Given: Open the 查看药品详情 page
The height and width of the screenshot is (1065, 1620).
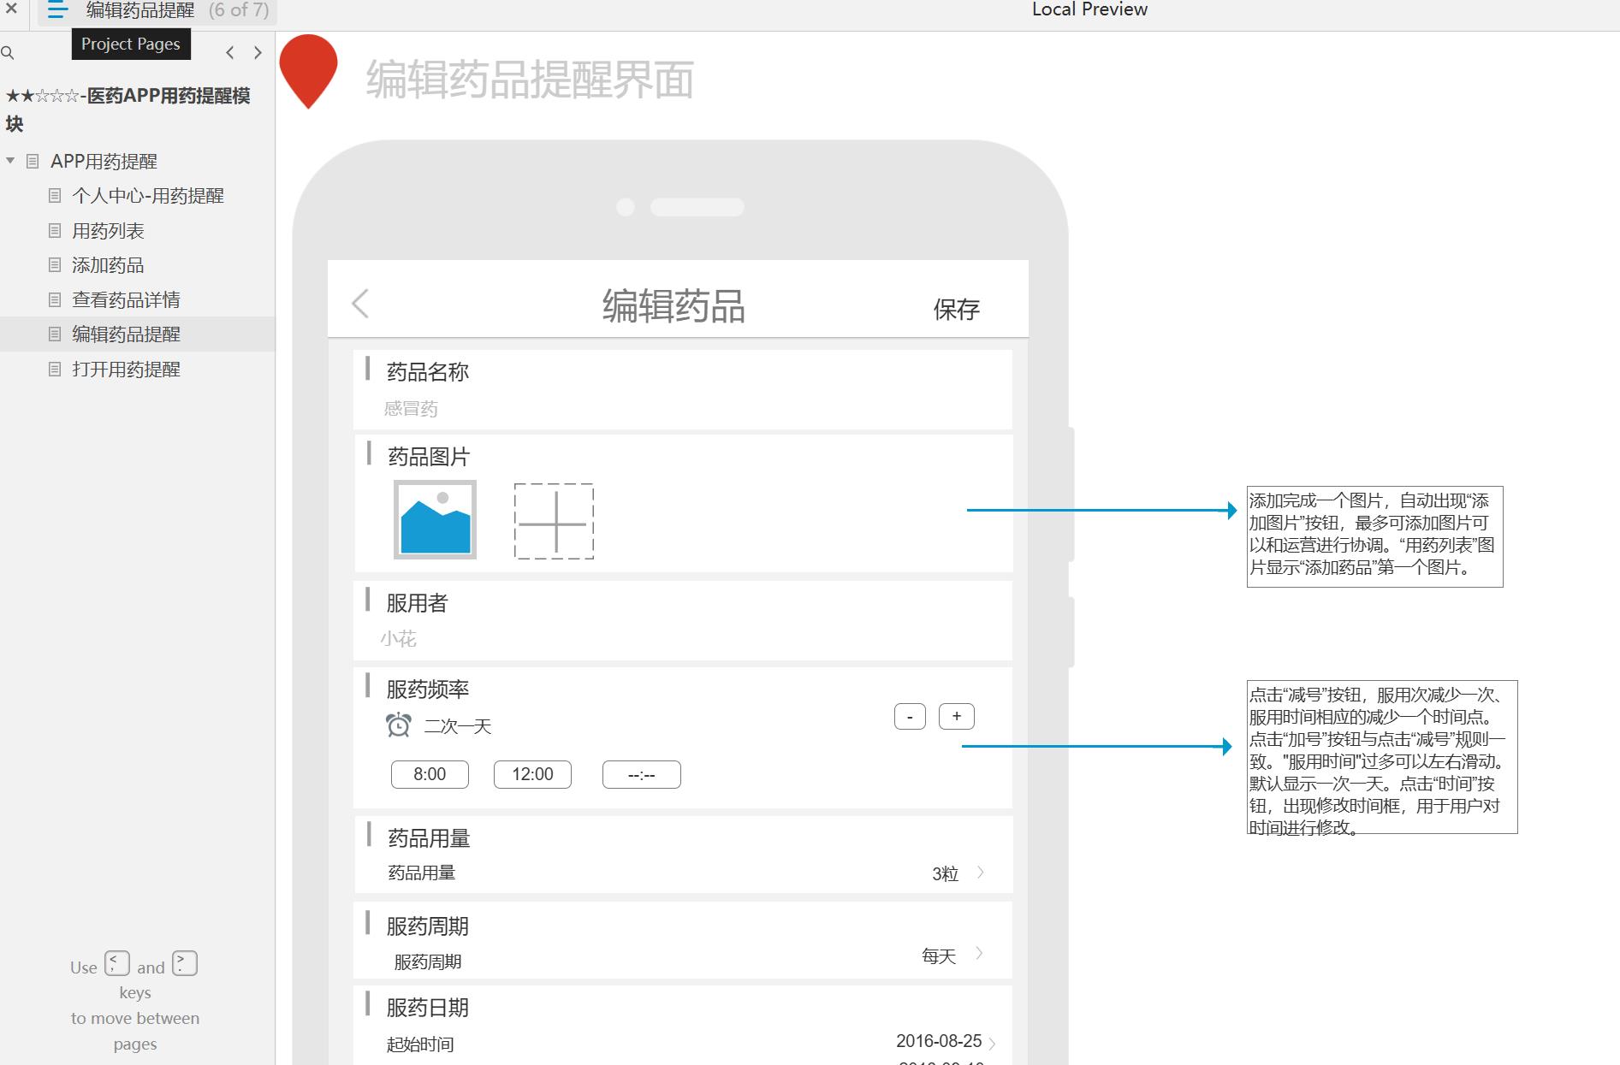Looking at the screenshot, I should [126, 300].
